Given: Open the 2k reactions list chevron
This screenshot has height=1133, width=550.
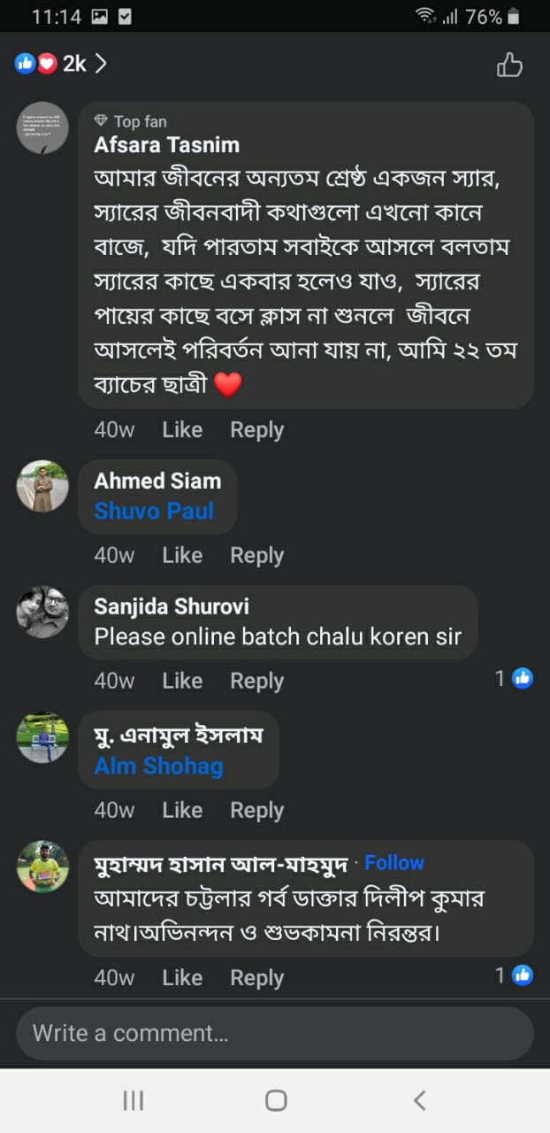Looking at the screenshot, I should pyautogui.click(x=101, y=64).
